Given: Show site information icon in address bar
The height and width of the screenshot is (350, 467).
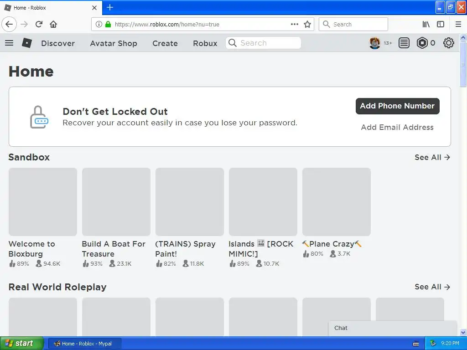Looking at the screenshot, I should point(99,25).
